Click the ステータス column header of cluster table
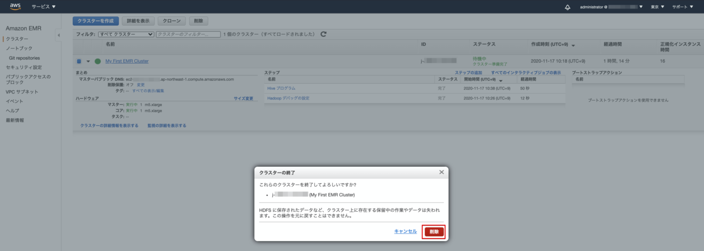Screen dimensions: 704x251 484,44
